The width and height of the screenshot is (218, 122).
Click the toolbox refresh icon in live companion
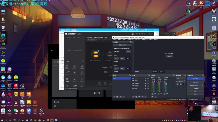coord(83,61)
